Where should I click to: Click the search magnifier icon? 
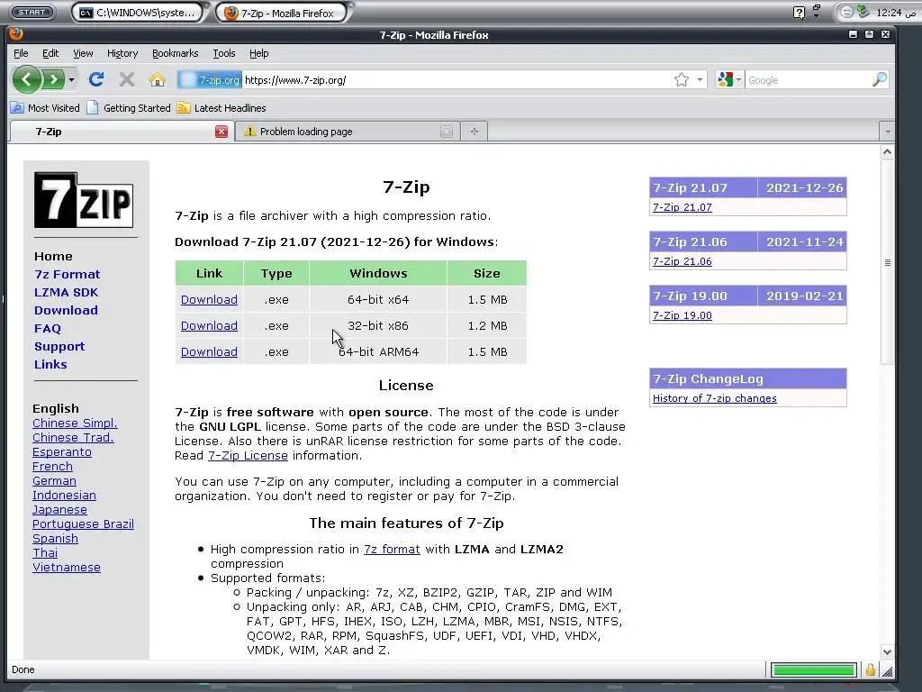pyautogui.click(x=879, y=79)
